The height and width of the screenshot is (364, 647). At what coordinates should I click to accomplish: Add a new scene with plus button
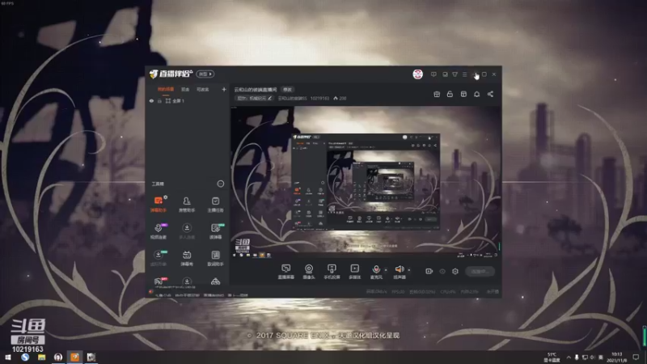(x=224, y=89)
